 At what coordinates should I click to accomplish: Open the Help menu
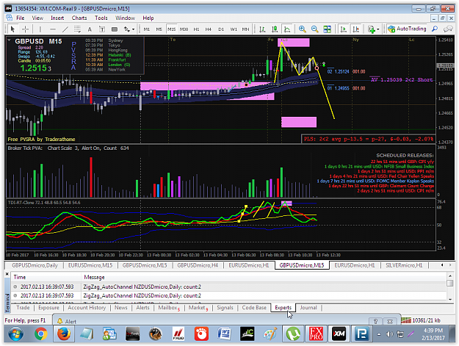coord(148,18)
